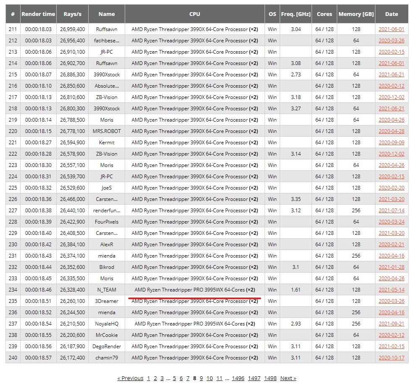Open the date link 2021-09-21 in row 237
Image resolution: width=417 pixels, height=383 pixels.
pos(391,324)
